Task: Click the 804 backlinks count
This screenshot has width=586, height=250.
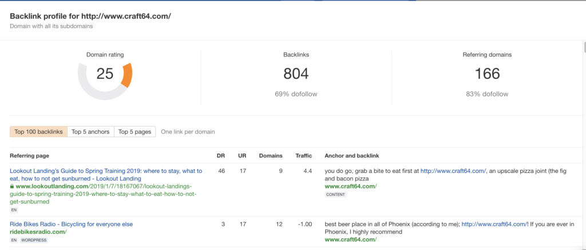Action: point(296,74)
